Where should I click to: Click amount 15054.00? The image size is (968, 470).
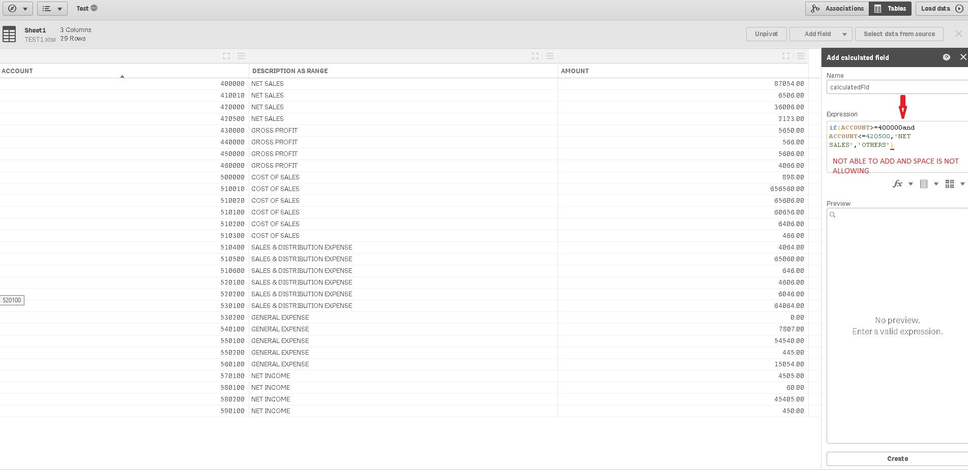point(789,364)
